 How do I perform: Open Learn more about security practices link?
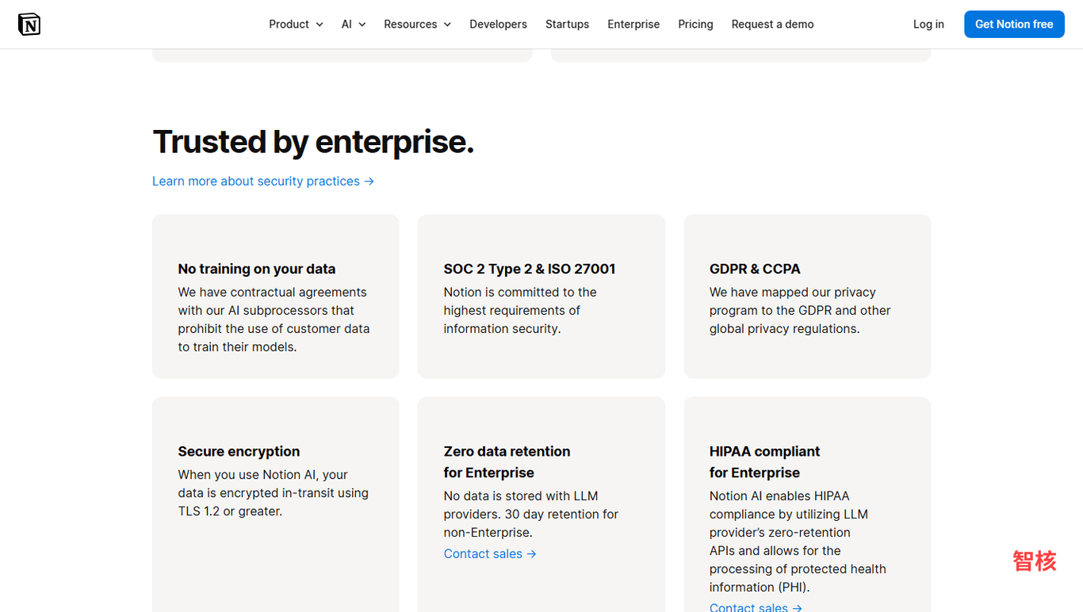pyautogui.click(x=263, y=182)
